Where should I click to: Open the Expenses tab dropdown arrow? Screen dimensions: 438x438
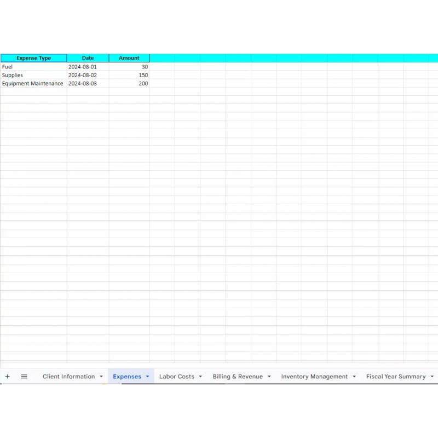pos(147,377)
